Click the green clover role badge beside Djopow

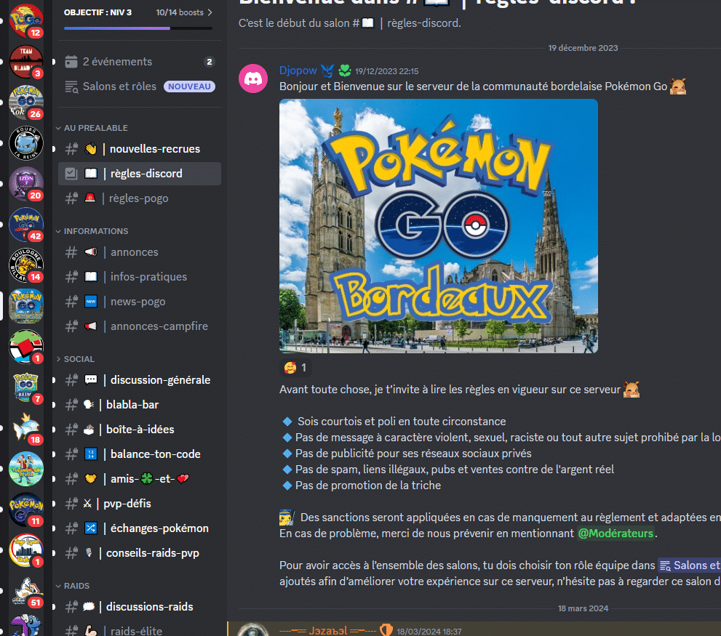click(x=345, y=71)
